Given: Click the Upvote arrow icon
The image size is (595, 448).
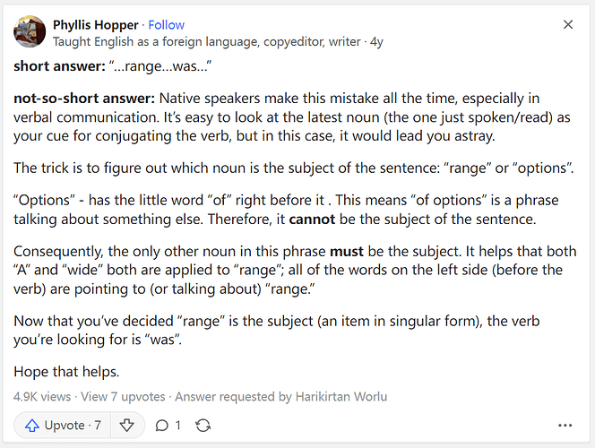Looking at the screenshot, I should [x=32, y=426].
